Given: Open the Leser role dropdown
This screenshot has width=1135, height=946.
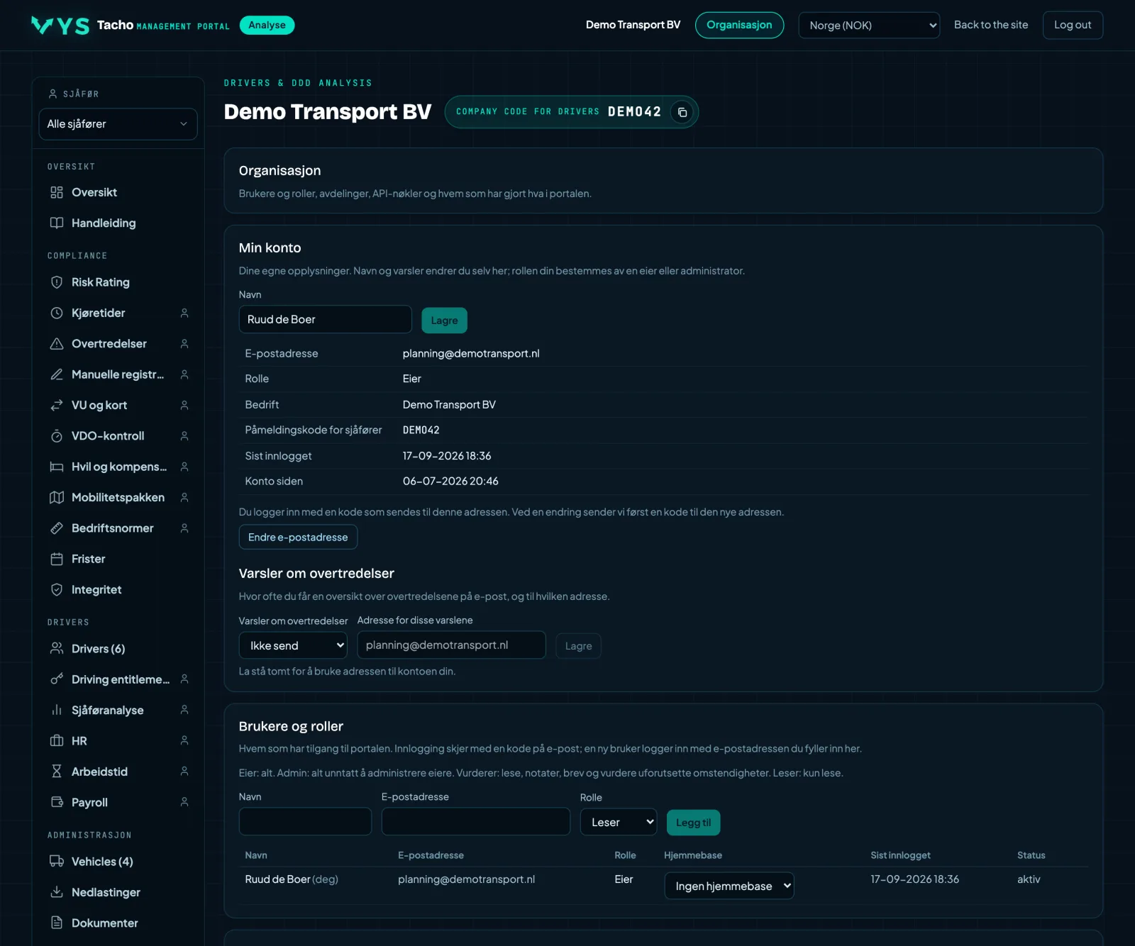Looking at the screenshot, I should click(619, 822).
